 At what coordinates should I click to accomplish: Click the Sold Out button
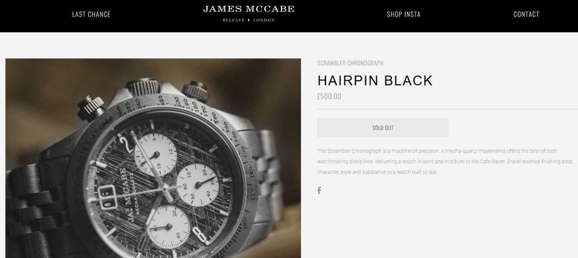point(383,128)
